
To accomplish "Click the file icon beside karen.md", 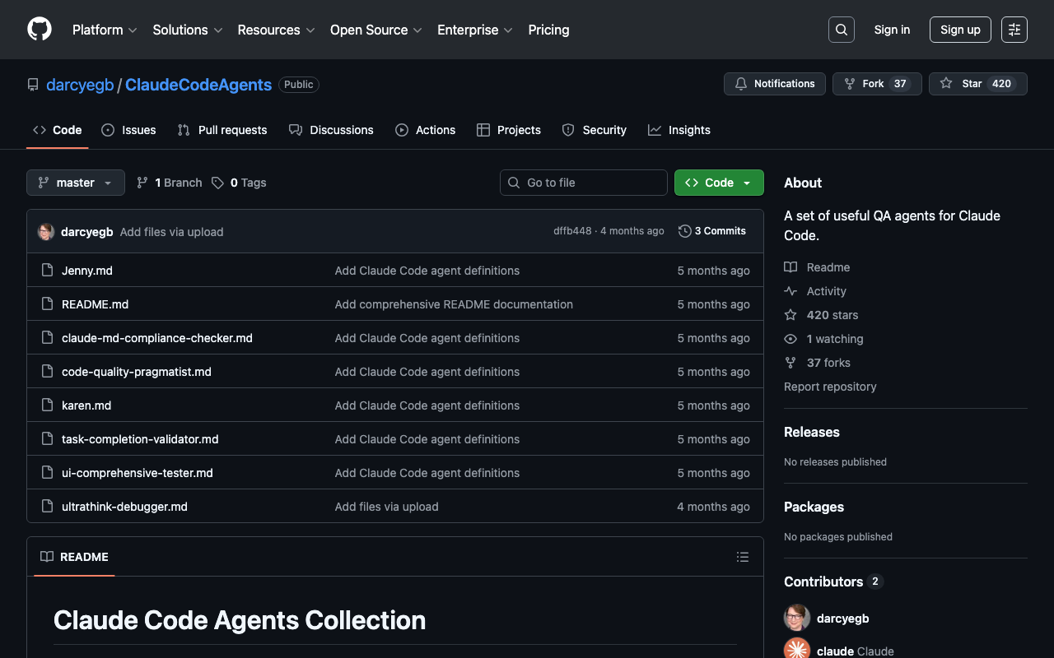I will [47, 405].
